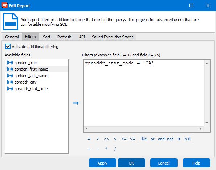Click the report document icon in header
The image size is (216, 170).
coord(11,22)
